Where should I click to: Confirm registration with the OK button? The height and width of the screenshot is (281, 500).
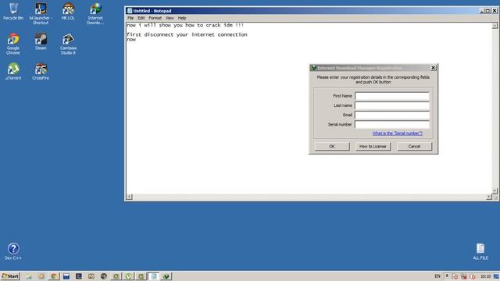(332, 146)
